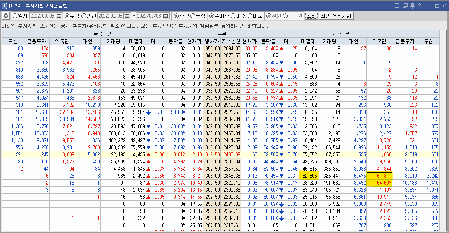The width and height of the screenshot is (449, 233).
Task: Select the 312.50 strike price cell
Action: (x=212, y=155)
